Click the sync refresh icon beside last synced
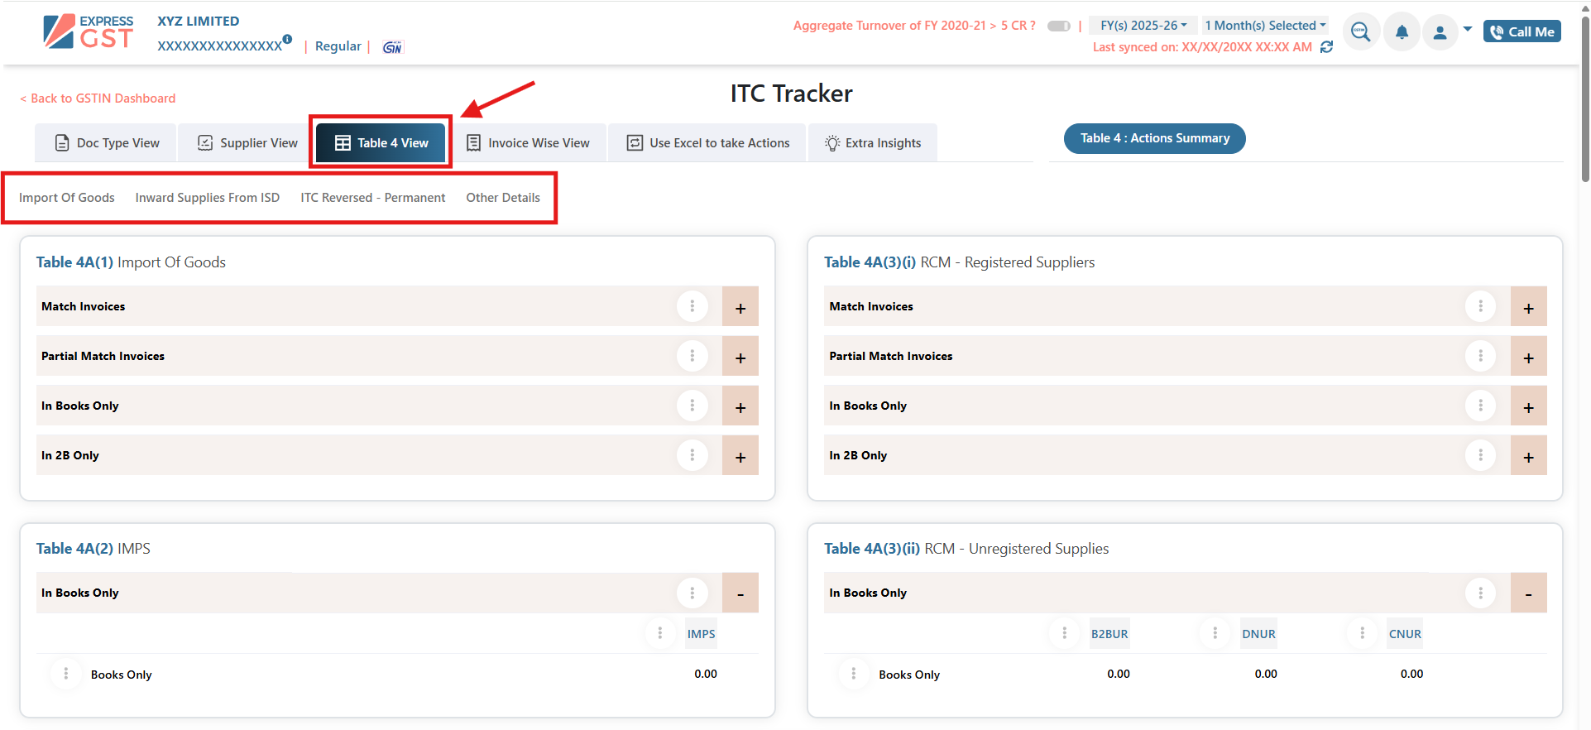The width and height of the screenshot is (1591, 730). pyautogui.click(x=1326, y=47)
